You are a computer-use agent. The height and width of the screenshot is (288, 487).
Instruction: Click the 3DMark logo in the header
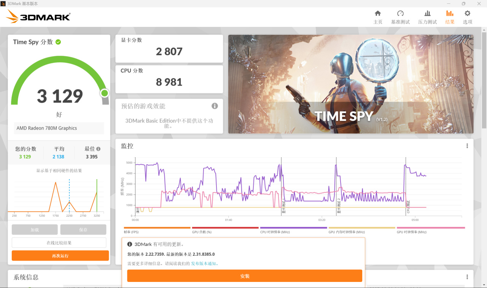click(x=38, y=17)
